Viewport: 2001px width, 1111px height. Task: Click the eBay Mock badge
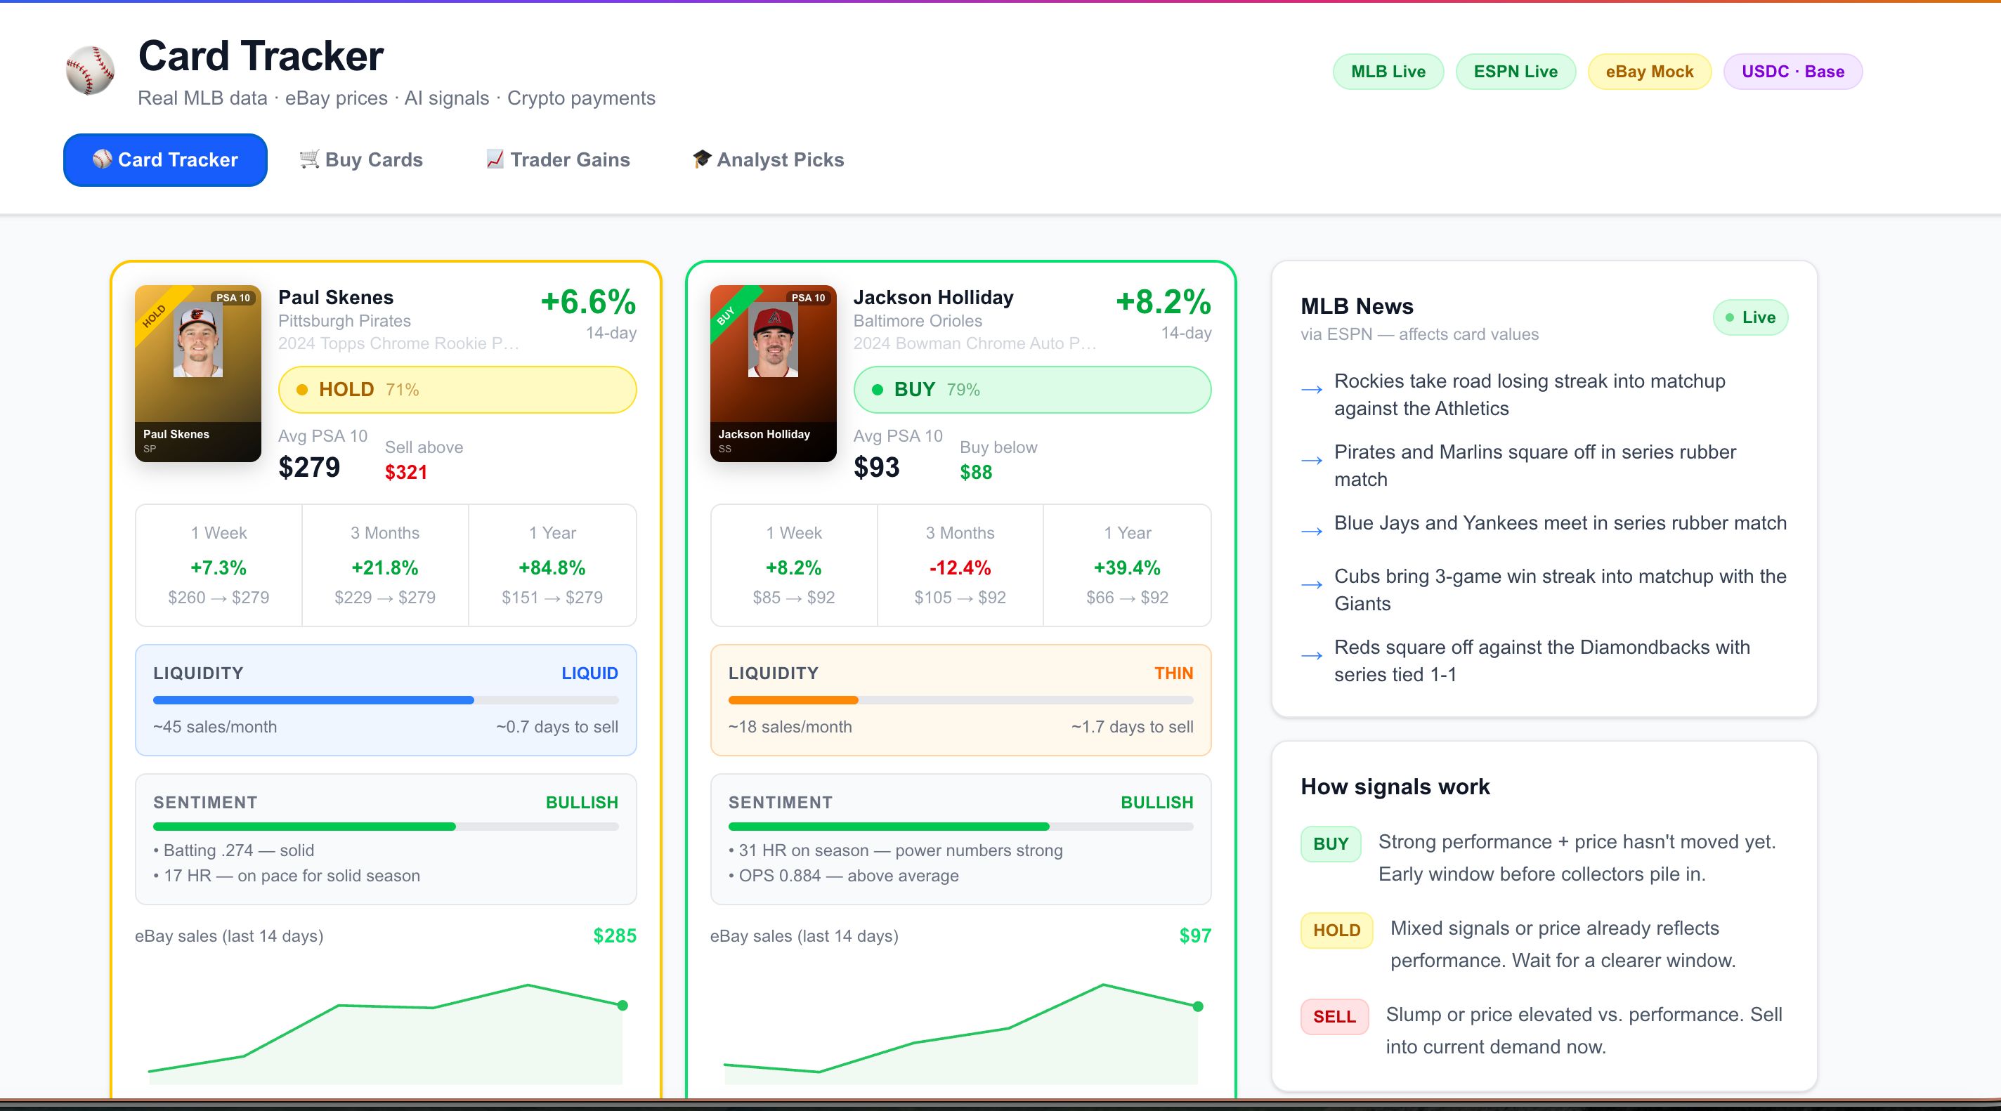1649,72
